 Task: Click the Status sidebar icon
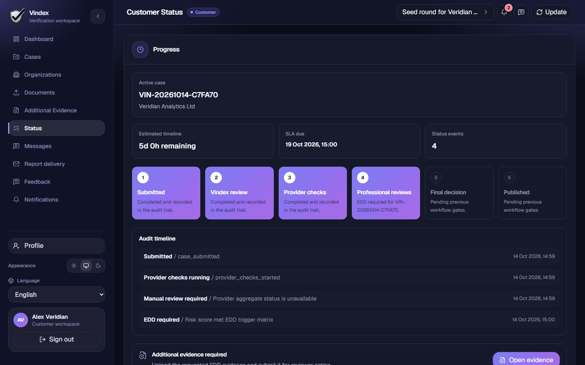(x=16, y=128)
